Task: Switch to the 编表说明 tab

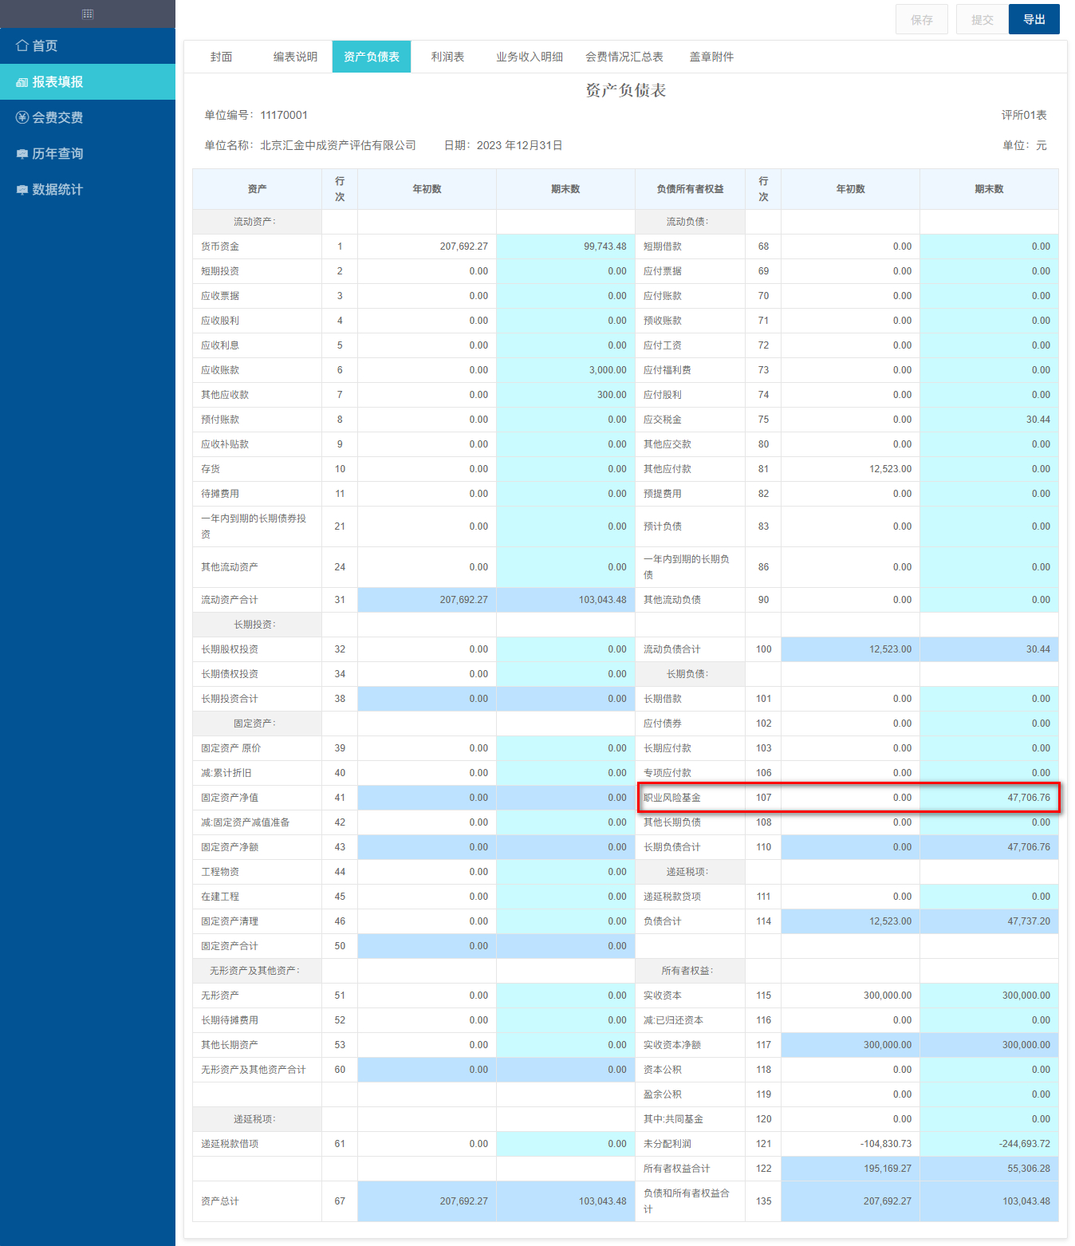Action: 295,57
